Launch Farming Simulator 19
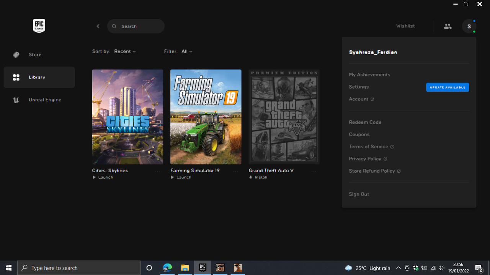 click(181, 177)
